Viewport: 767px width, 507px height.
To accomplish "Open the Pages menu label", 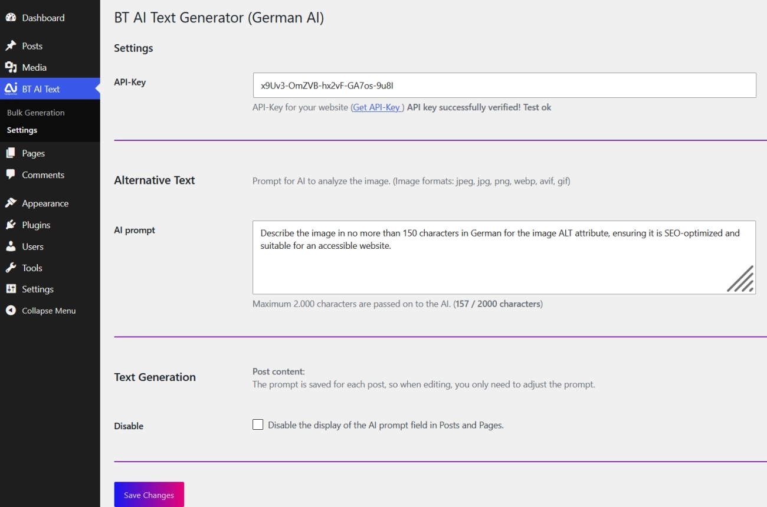I will (x=34, y=153).
